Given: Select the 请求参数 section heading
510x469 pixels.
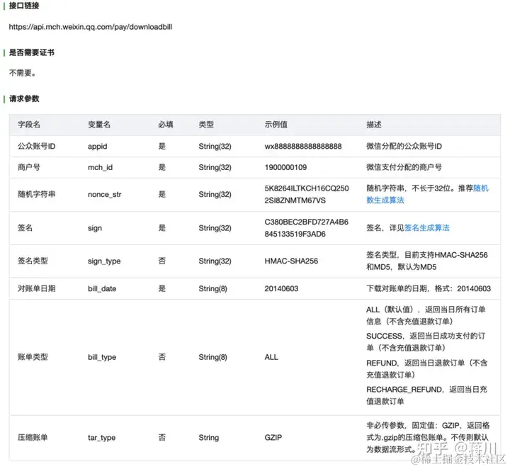Looking at the screenshot, I should click(x=24, y=99).
